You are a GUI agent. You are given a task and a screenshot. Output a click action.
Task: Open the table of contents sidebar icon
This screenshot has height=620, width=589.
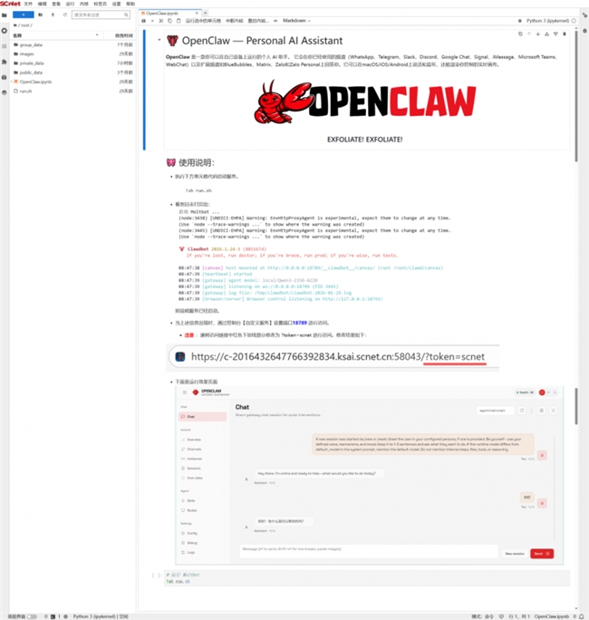(5, 46)
